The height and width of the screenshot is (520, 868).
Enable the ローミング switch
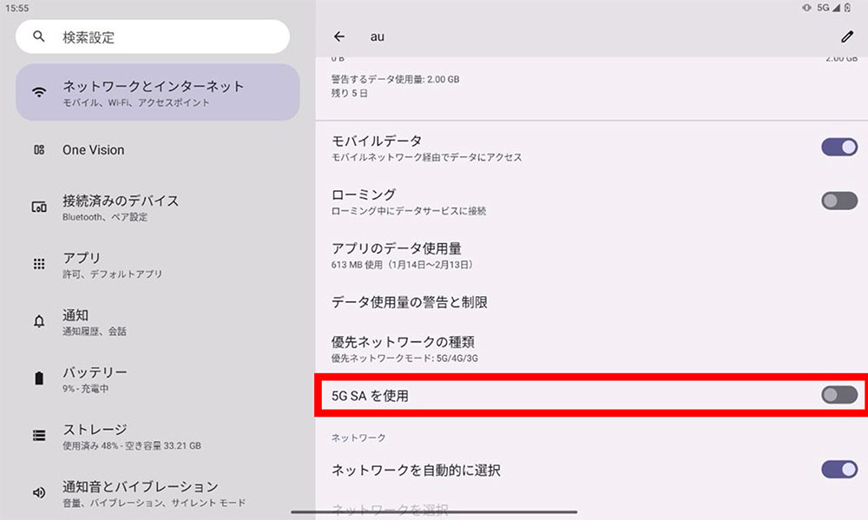(x=838, y=201)
